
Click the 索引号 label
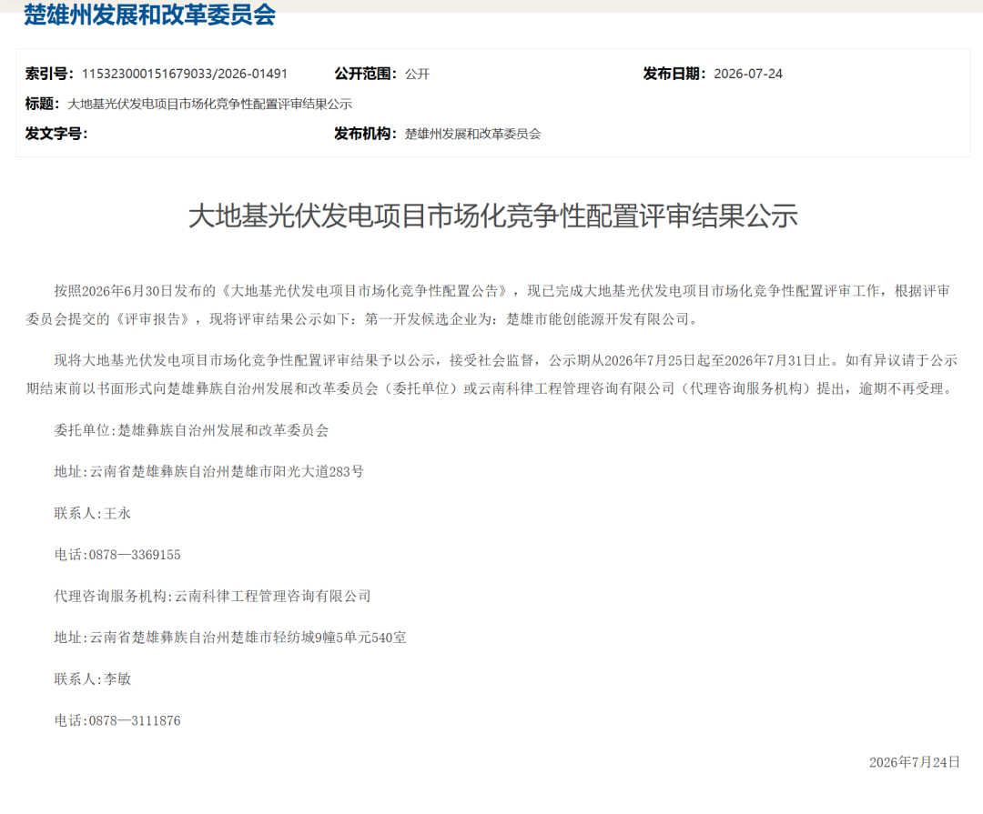49,74
